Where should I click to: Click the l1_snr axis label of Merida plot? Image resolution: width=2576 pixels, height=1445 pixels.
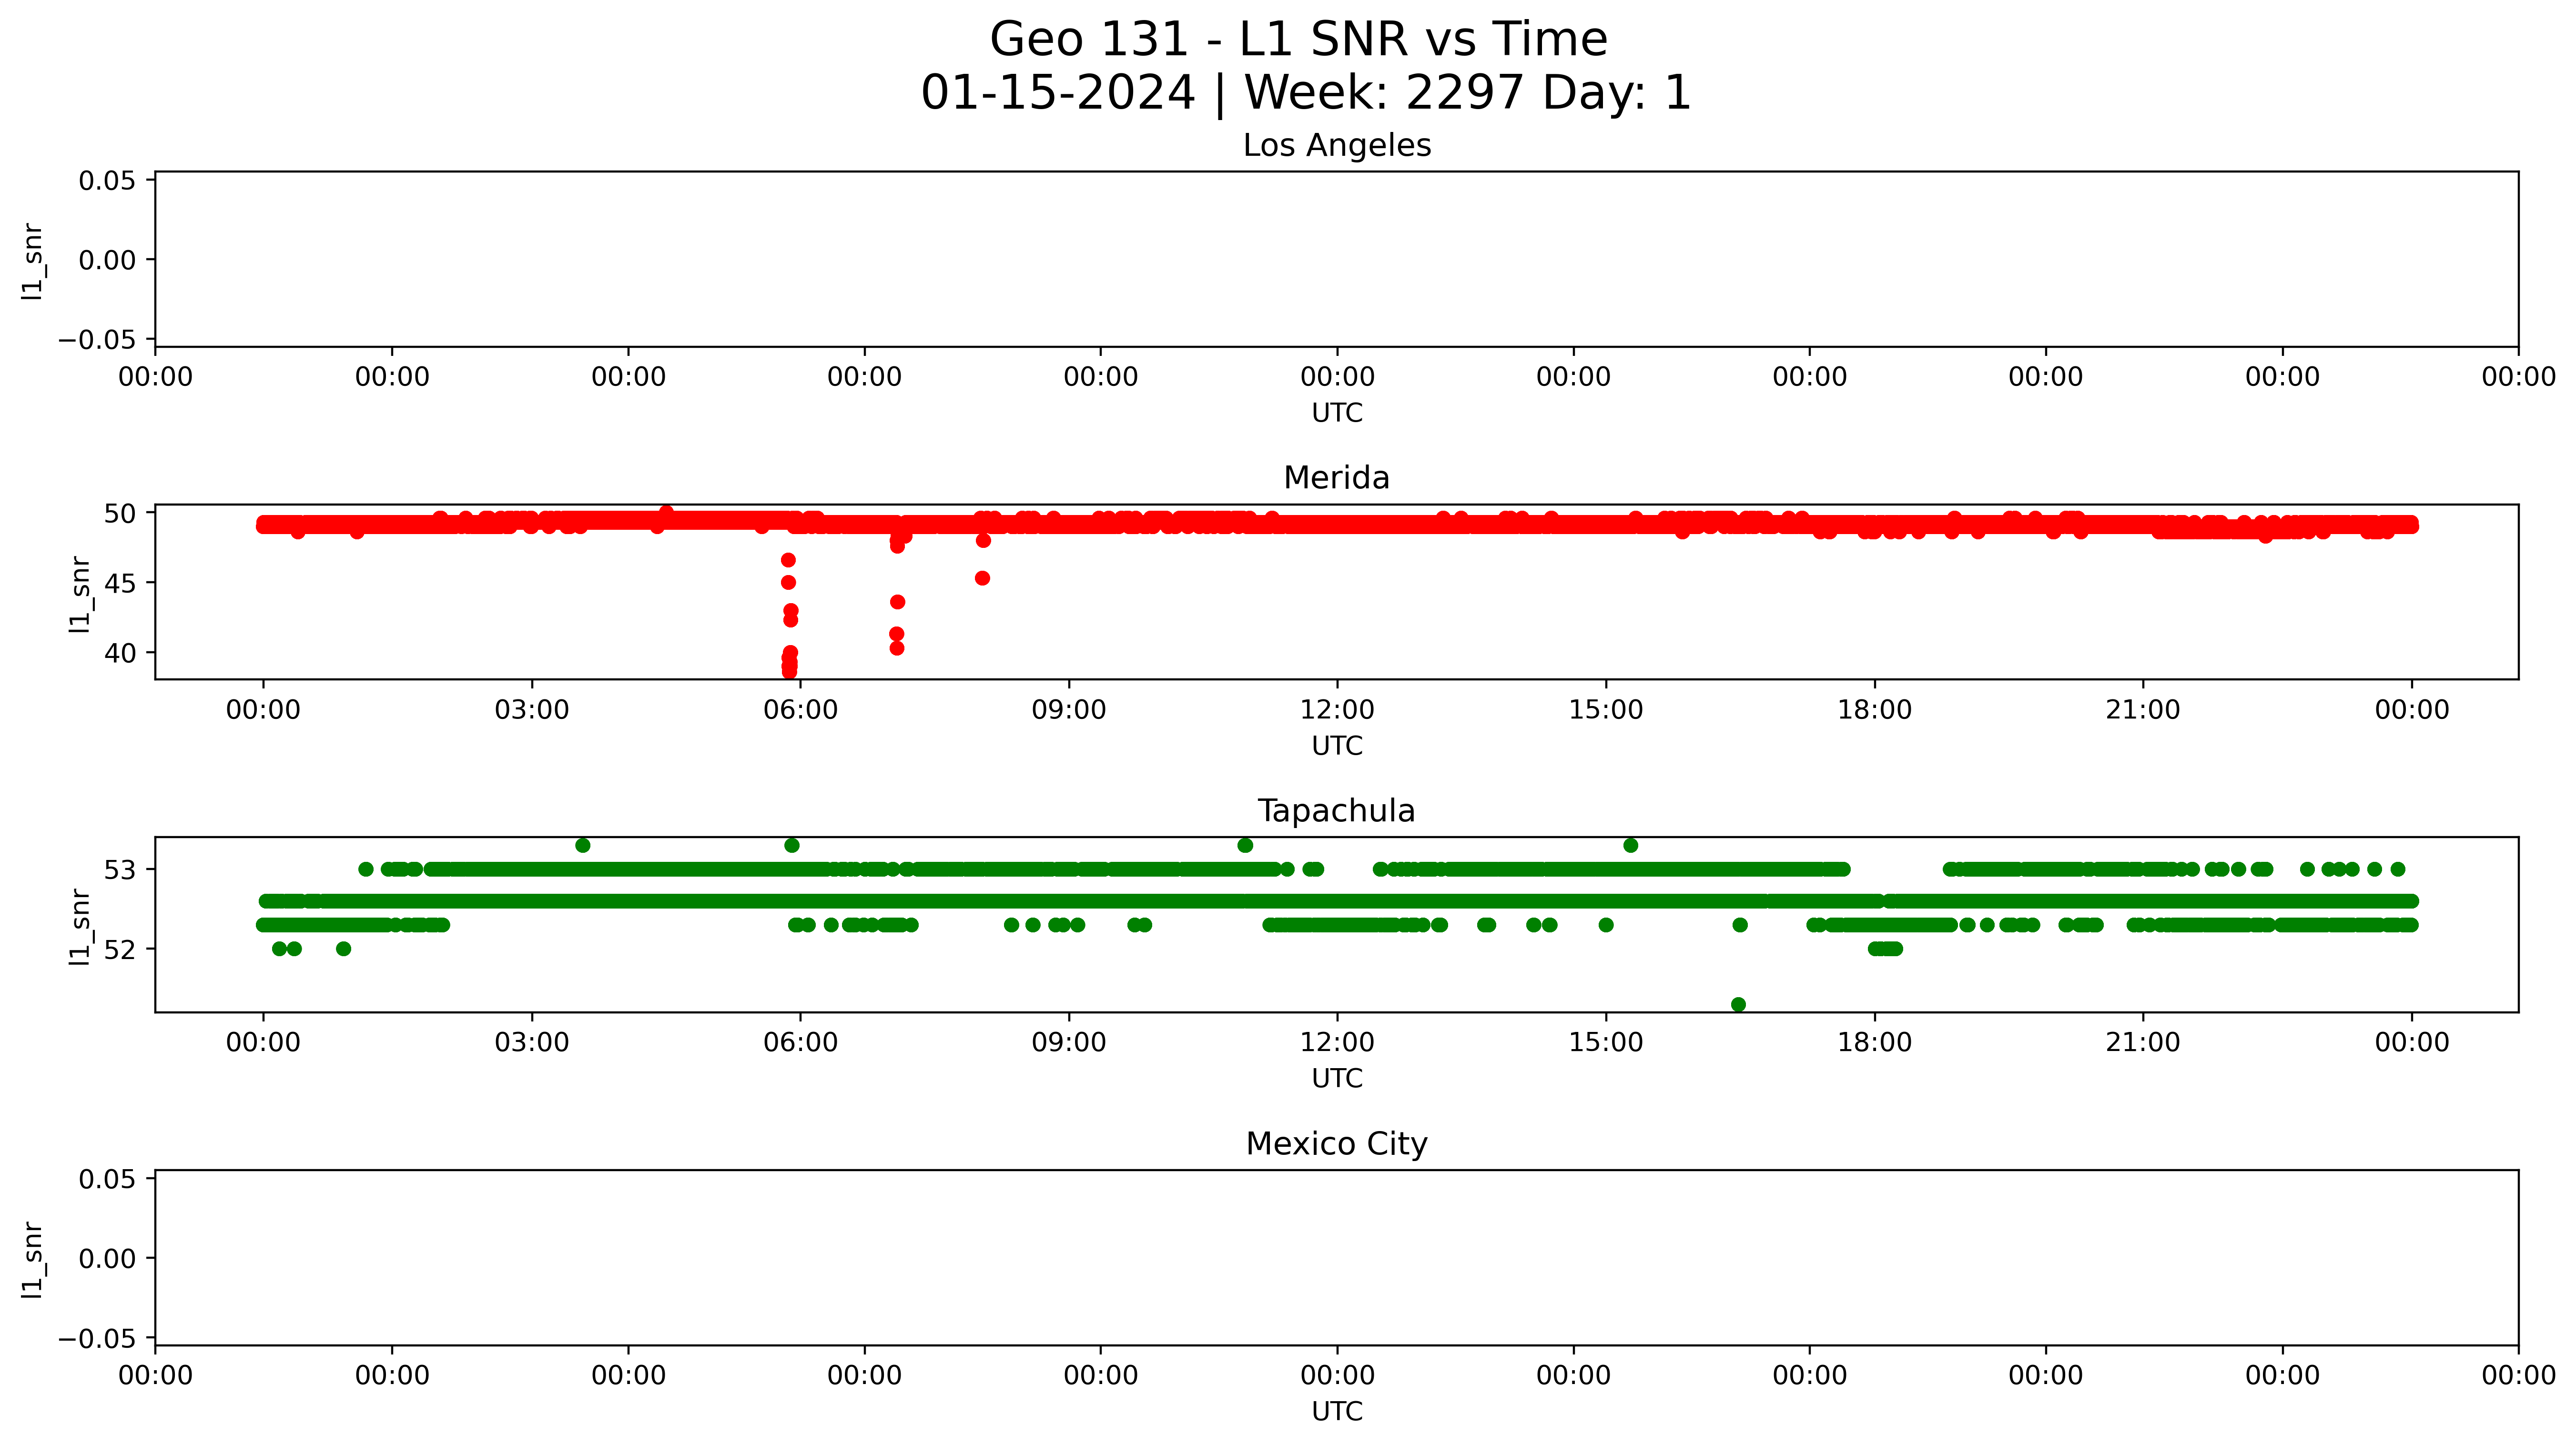coord(79,594)
